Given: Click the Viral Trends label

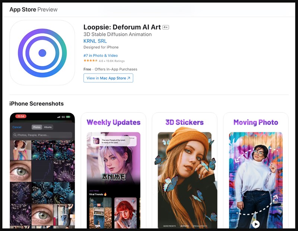Looking at the screenshot, I should [96, 194].
